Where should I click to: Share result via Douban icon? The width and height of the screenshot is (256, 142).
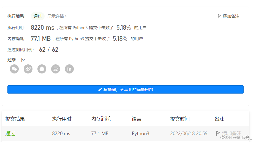coord(56,69)
